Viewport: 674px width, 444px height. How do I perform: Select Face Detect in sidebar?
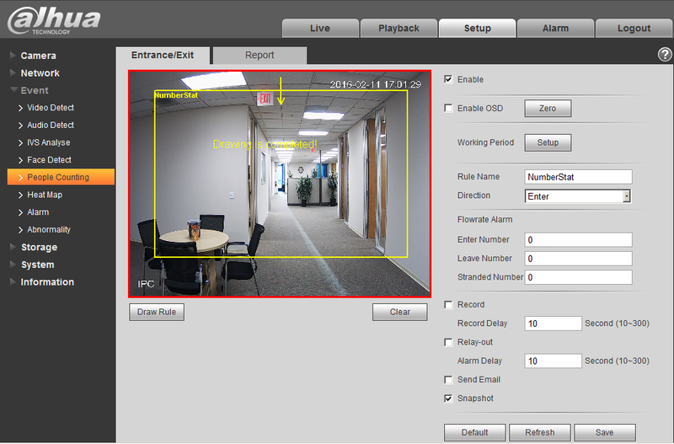[49, 160]
